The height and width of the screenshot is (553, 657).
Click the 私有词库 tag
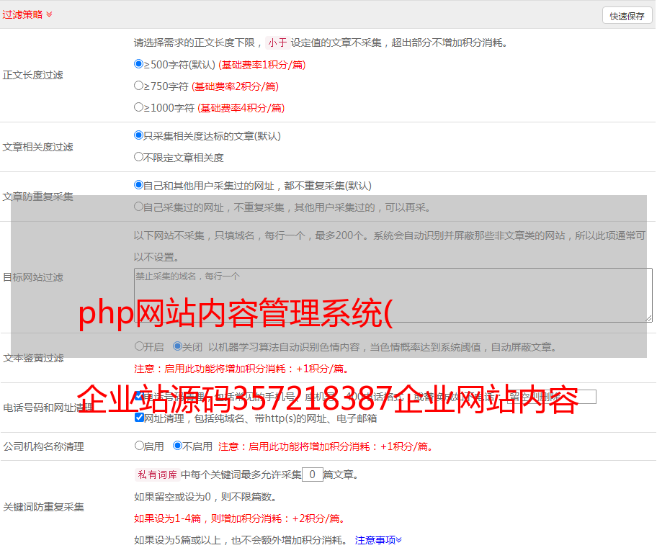click(158, 475)
